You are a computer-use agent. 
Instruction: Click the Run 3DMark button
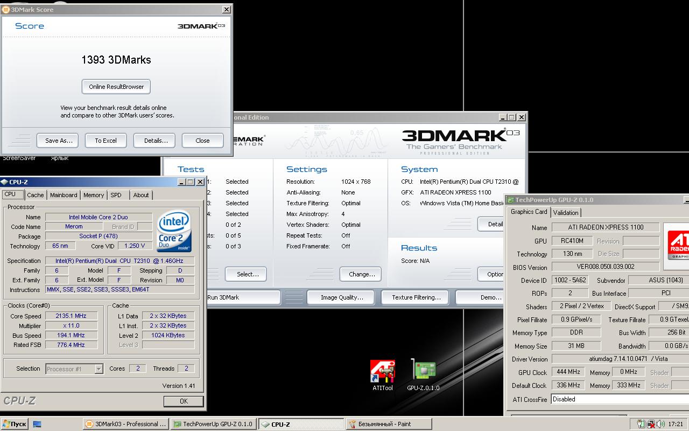pos(243,297)
